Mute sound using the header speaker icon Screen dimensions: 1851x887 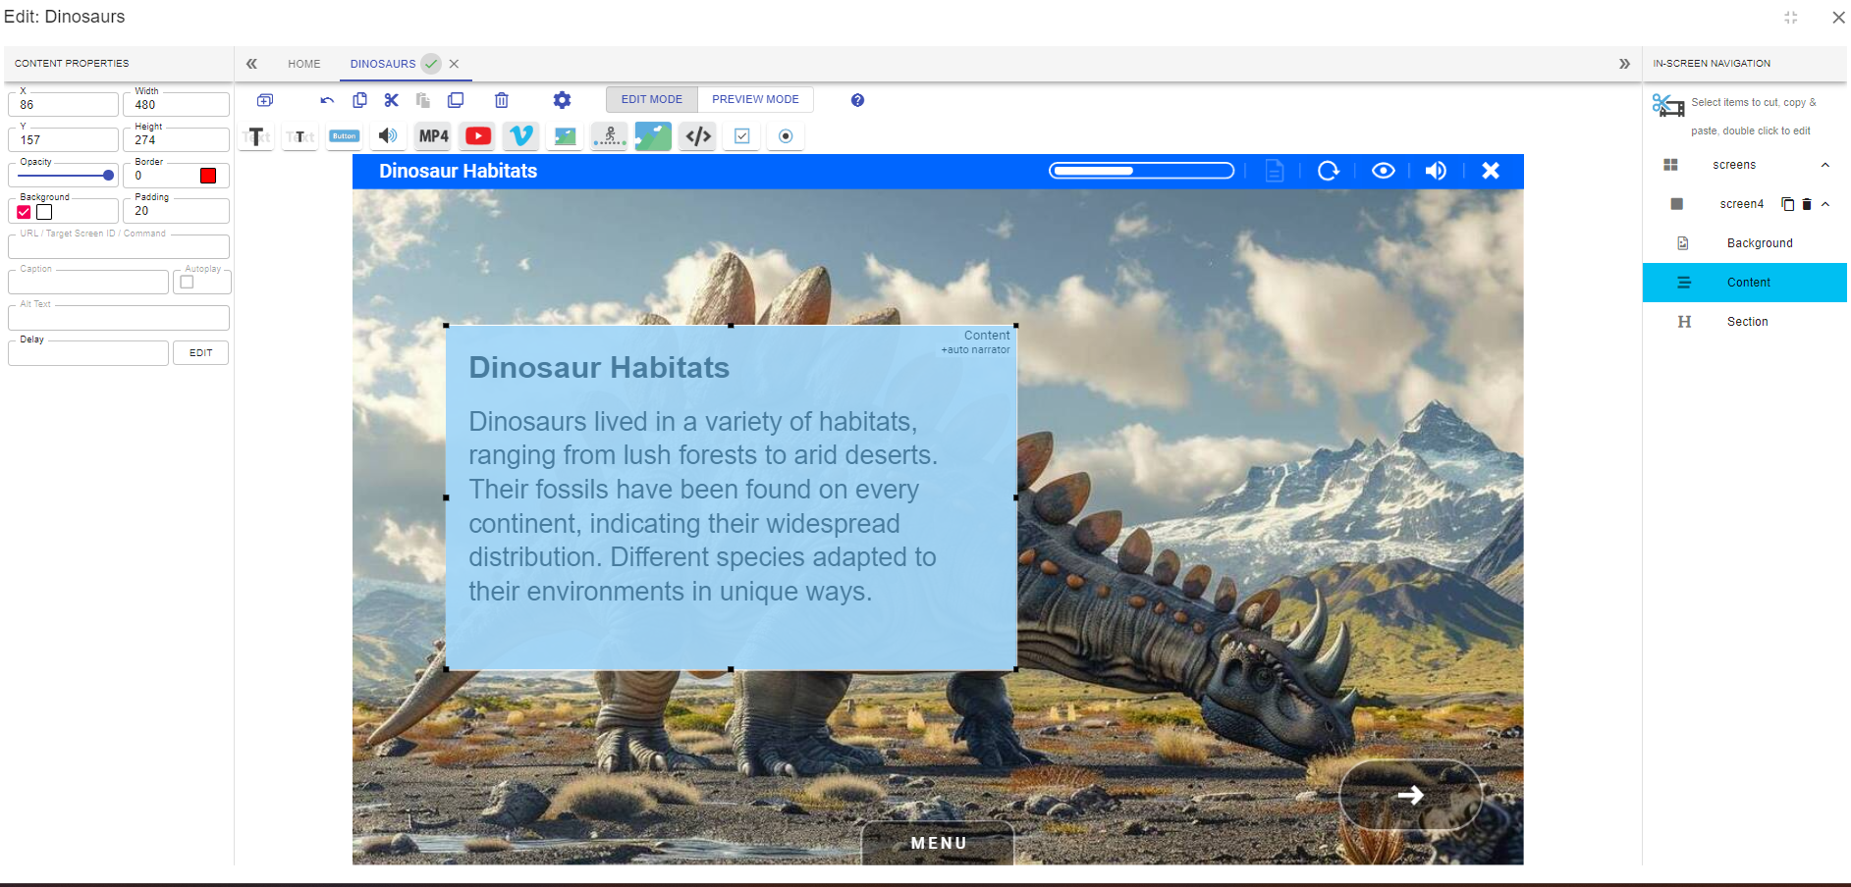point(1436,171)
